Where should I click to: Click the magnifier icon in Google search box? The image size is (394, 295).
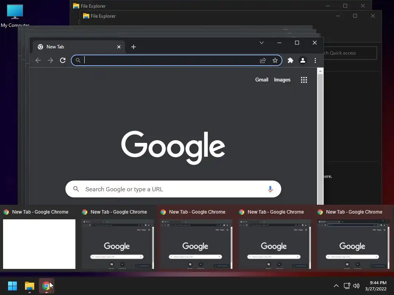point(76,189)
